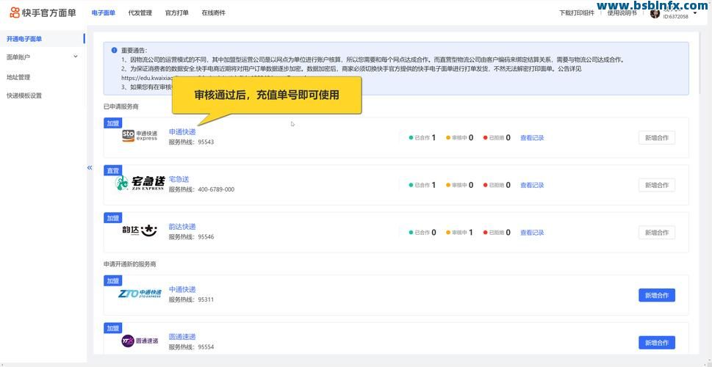This screenshot has width=712, height=367.
Task: Click the 加盟 tag on the 申通快递 card
Action: (112, 123)
